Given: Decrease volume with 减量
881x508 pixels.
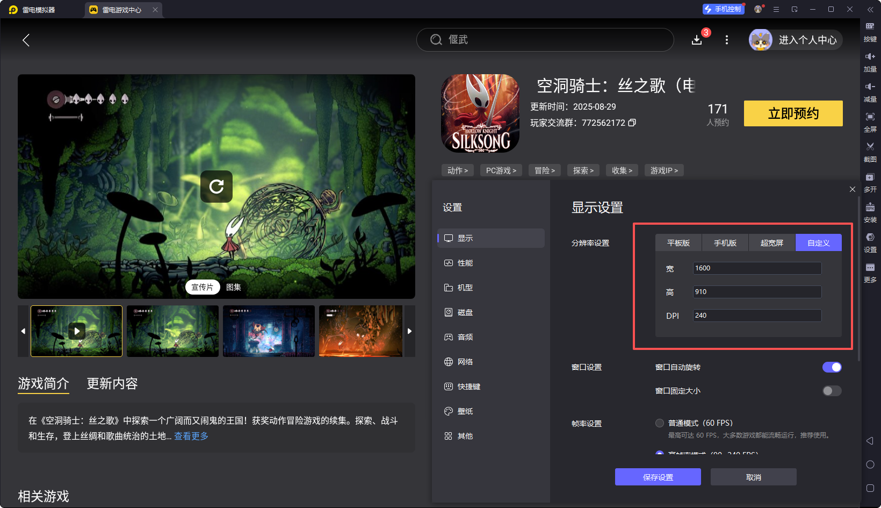Looking at the screenshot, I should (870, 92).
